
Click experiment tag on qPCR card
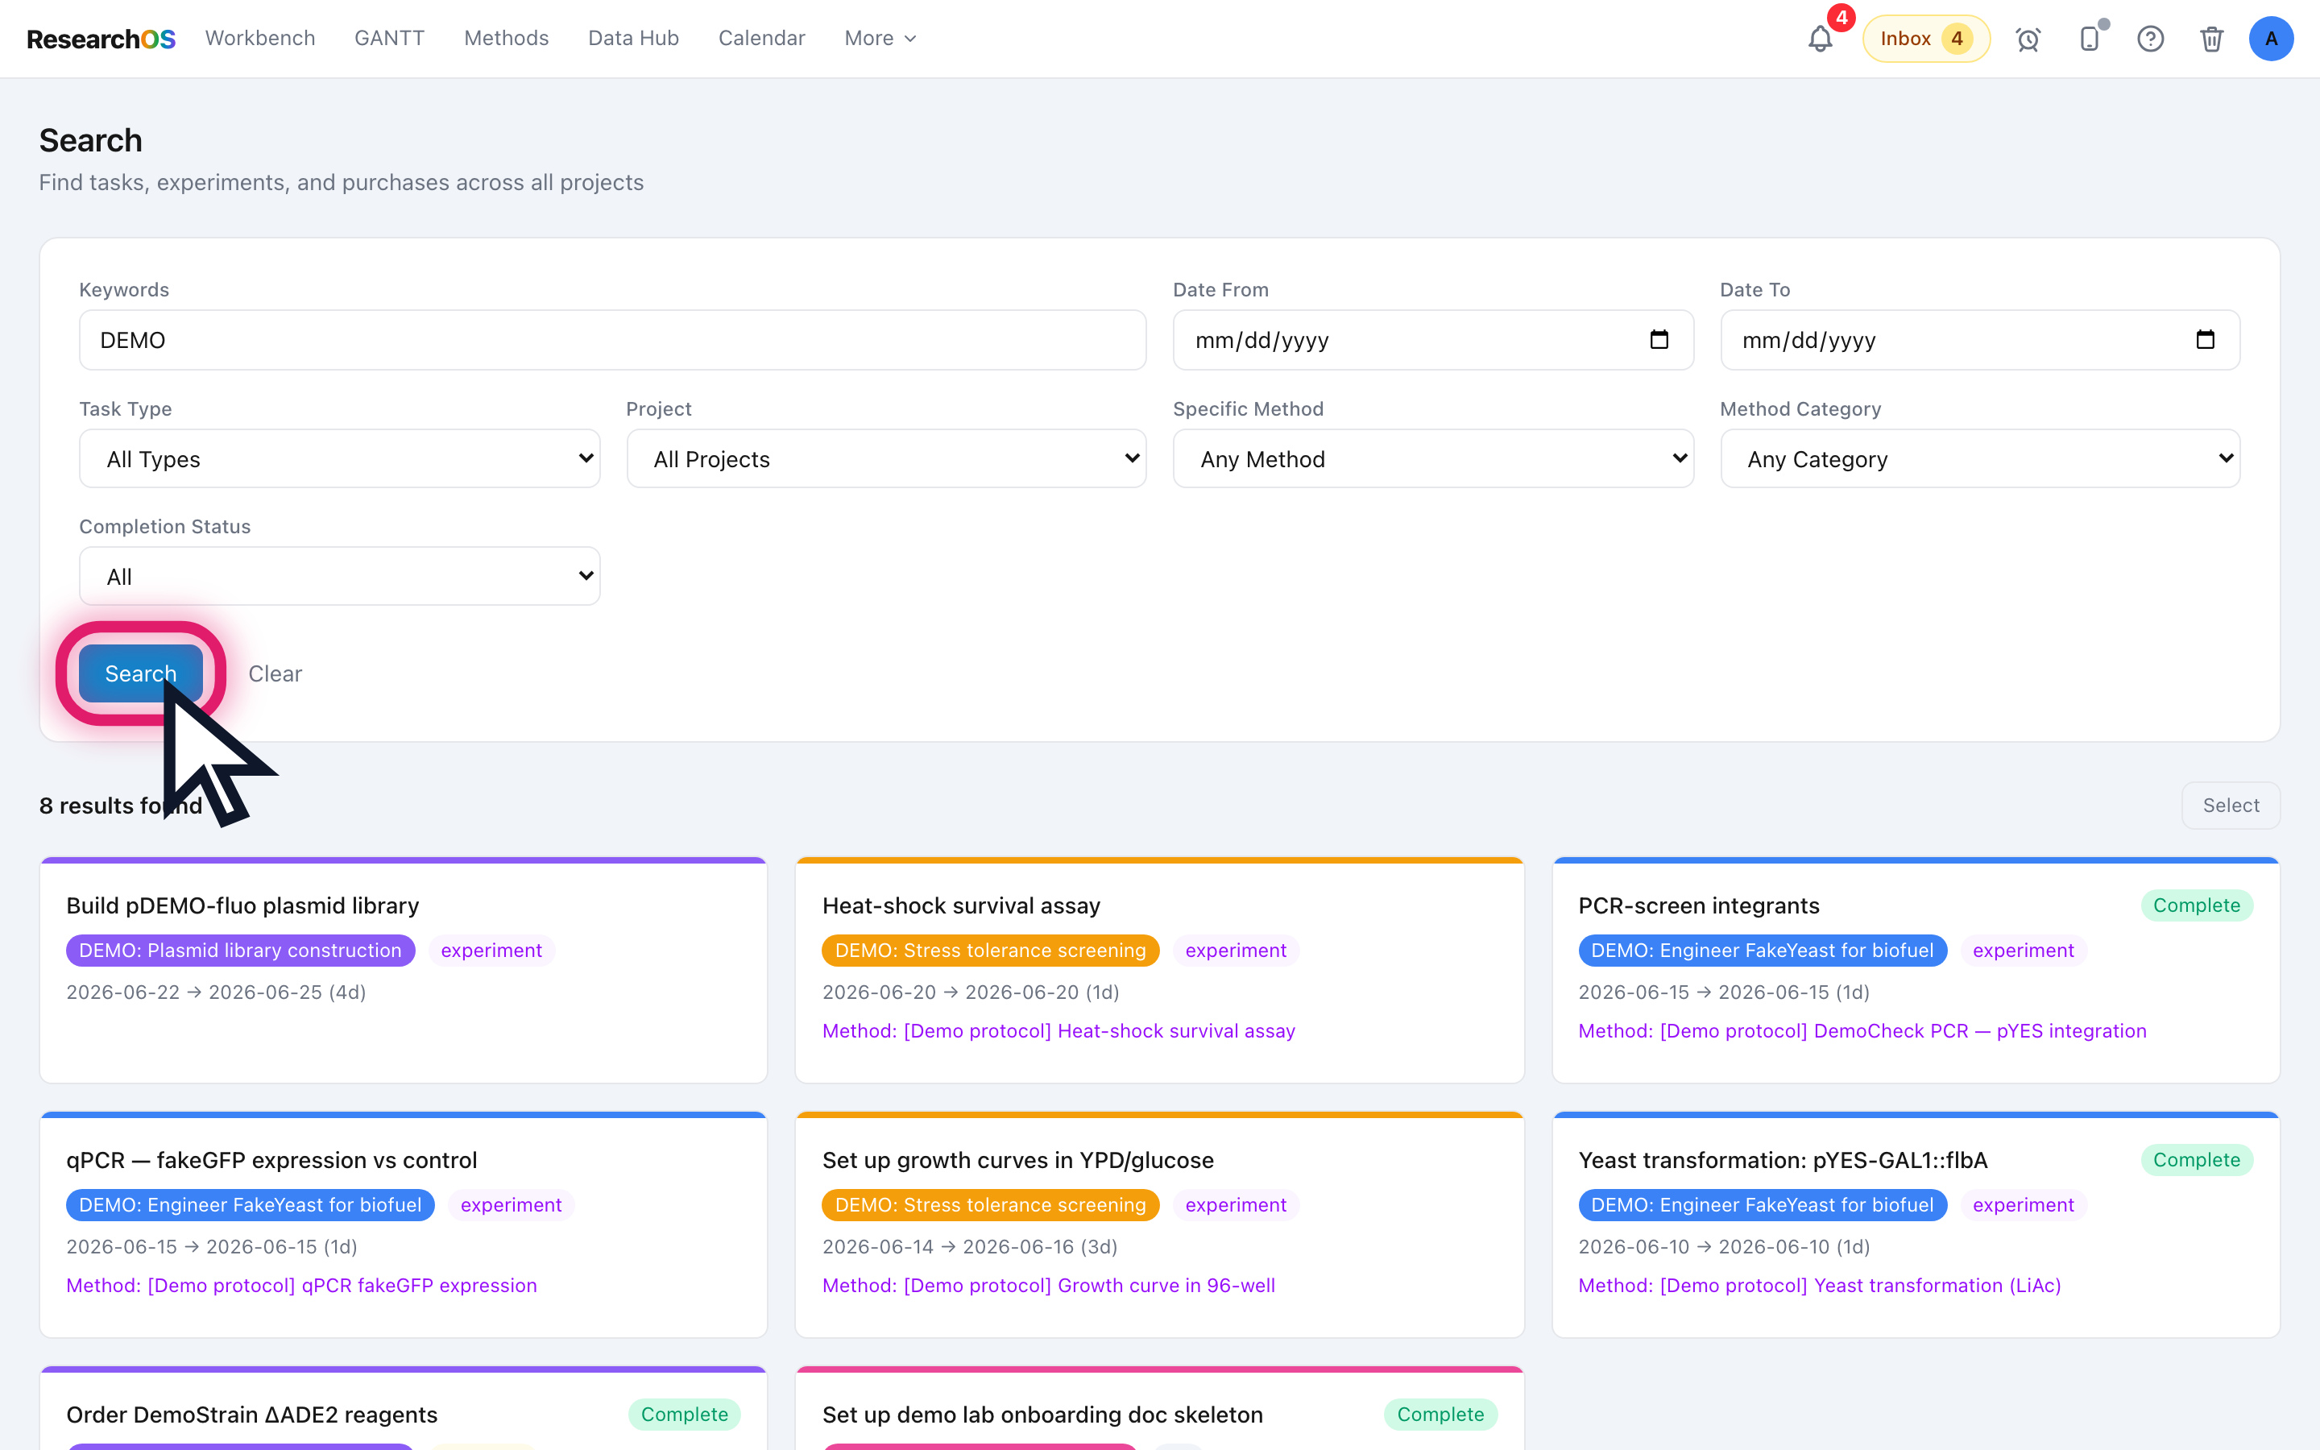click(x=511, y=1204)
